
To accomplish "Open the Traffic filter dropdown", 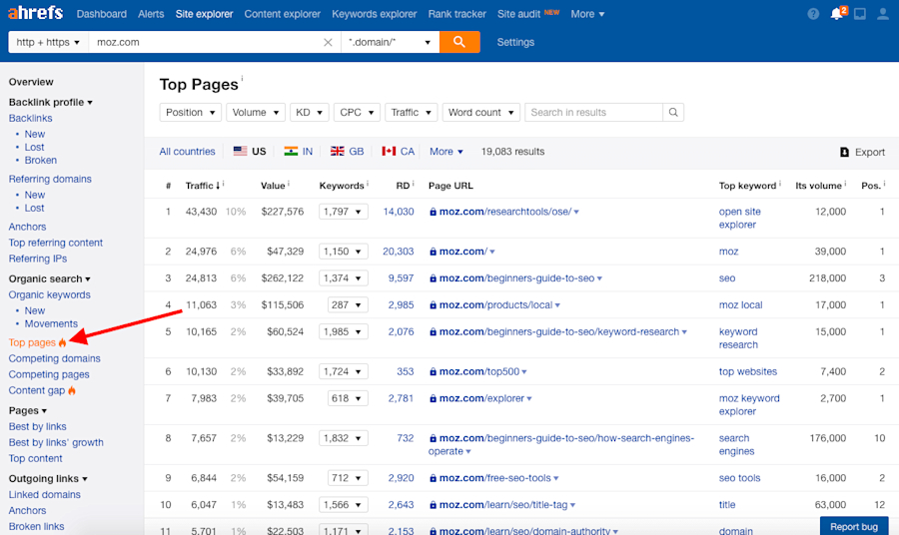I will tap(412, 112).
